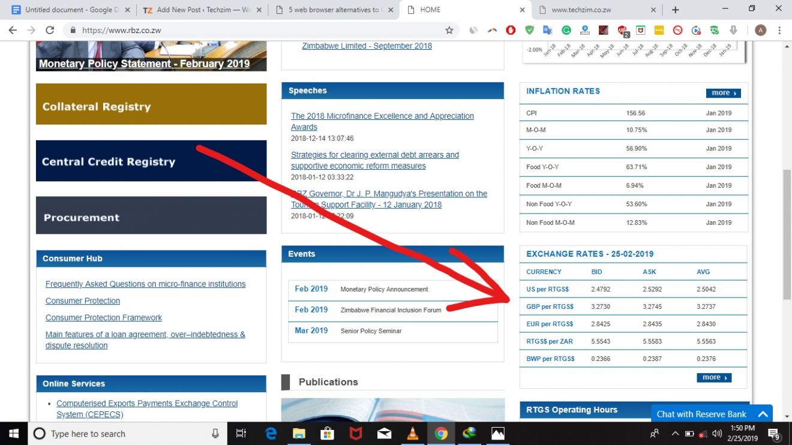Click more button in Inflation Rates
This screenshot has width=792, height=445.
point(723,93)
